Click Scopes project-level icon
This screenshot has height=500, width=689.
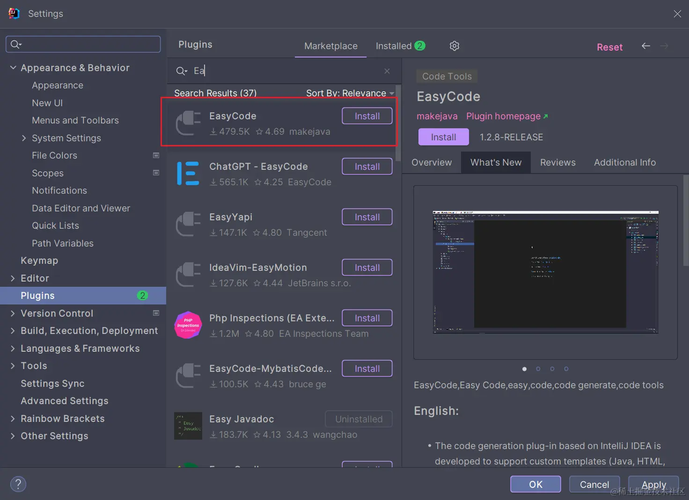(x=156, y=173)
